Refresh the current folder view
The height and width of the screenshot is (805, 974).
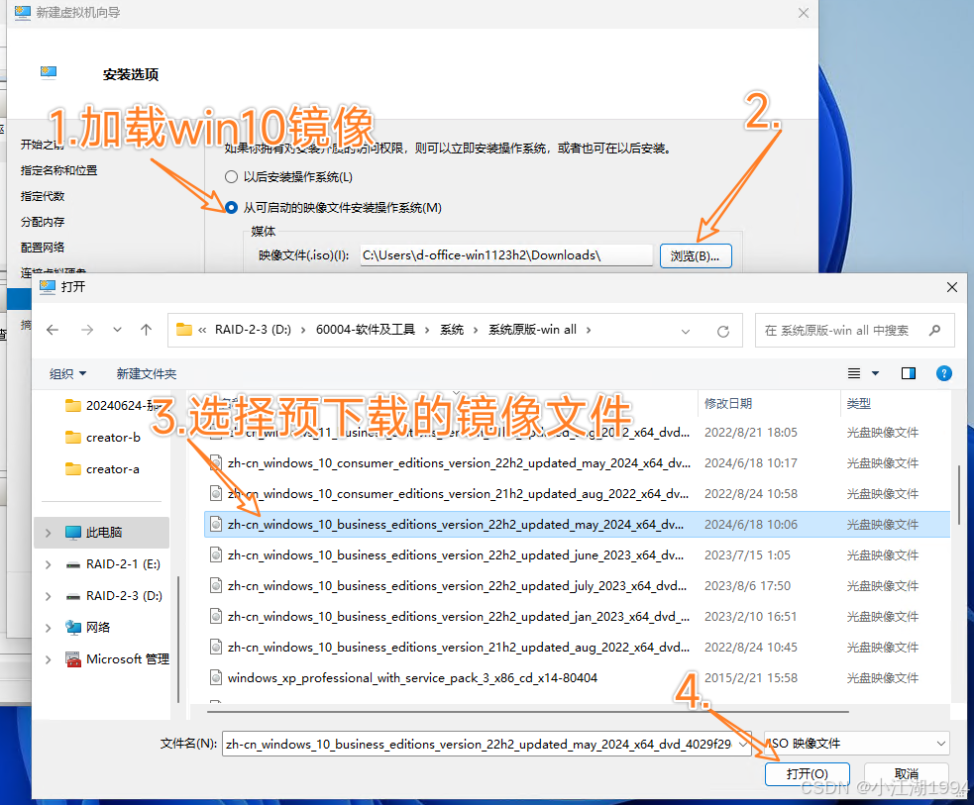coord(723,332)
